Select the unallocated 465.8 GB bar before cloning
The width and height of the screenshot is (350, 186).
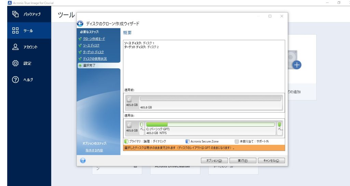coord(210,99)
